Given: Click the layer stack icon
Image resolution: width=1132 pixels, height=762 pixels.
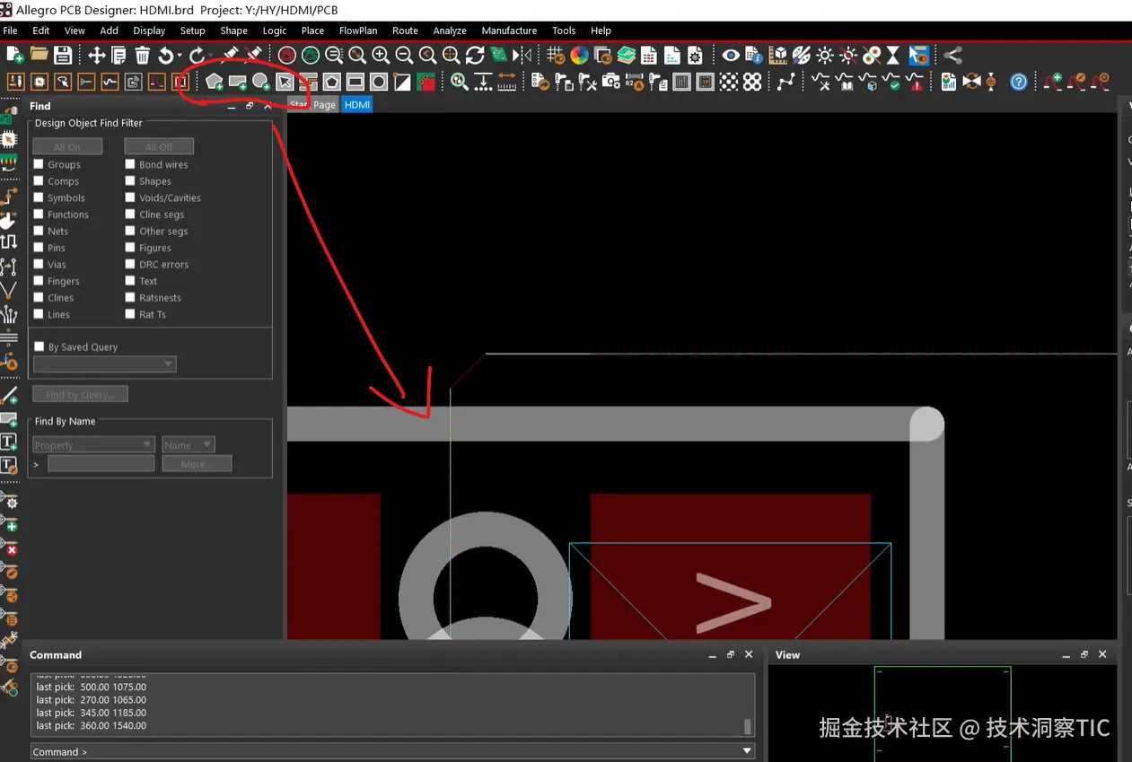Looking at the screenshot, I should tap(626, 55).
